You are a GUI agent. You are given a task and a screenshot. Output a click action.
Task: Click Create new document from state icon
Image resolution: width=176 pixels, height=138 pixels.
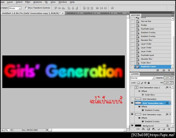pos(158,70)
